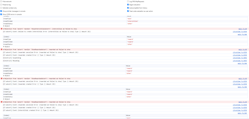Click error icon on ShowInterstitialAdvert rejection
Image resolution: width=249 pixels, height=119 pixels.
[2, 29]
